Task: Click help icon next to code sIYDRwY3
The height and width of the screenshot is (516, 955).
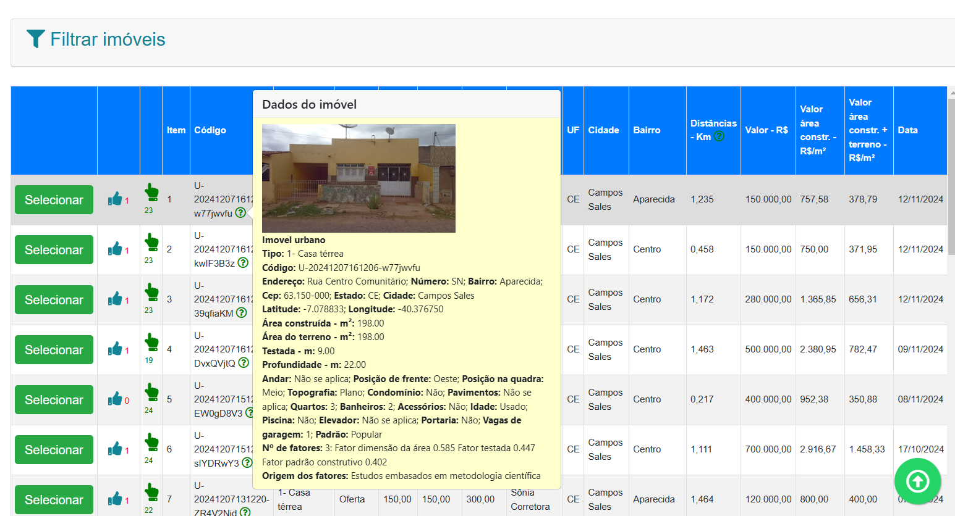Action: click(x=247, y=463)
